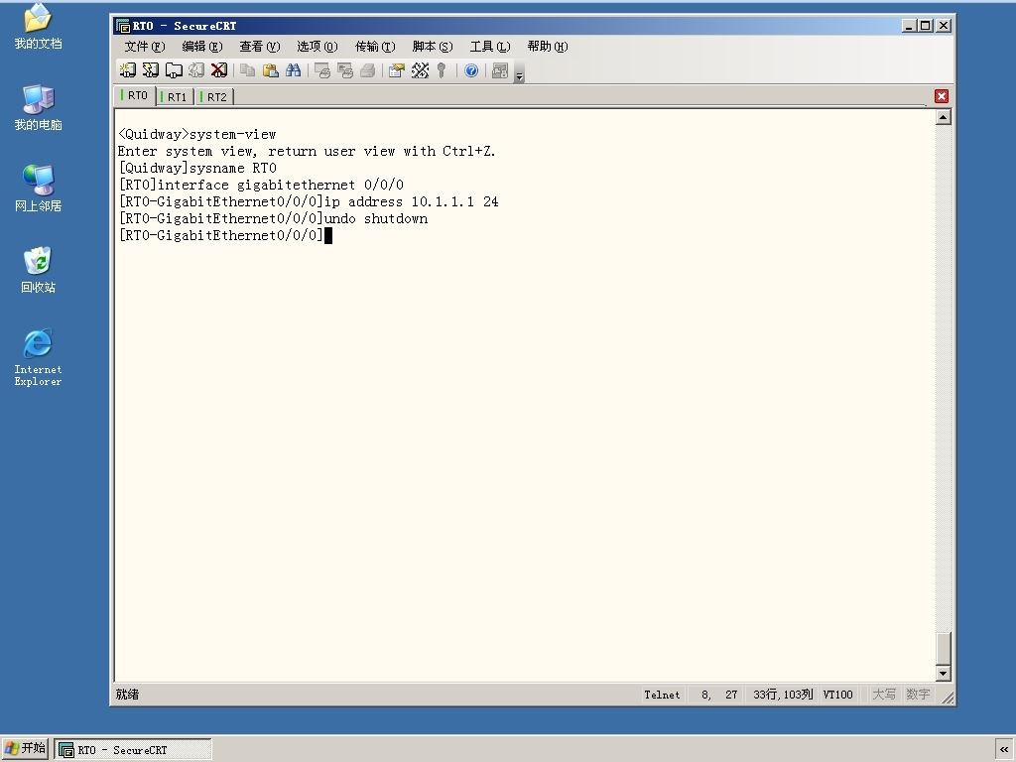Click the public key icon
The height and width of the screenshot is (762, 1016).
click(x=442, y=70)
